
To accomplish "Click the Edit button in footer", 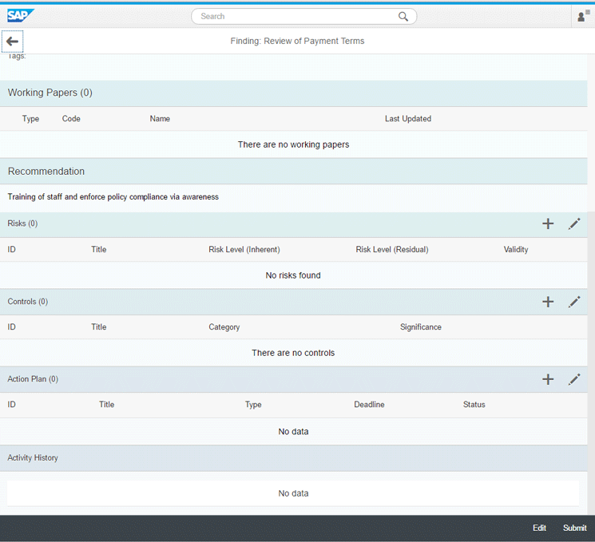I will [539, 528].
